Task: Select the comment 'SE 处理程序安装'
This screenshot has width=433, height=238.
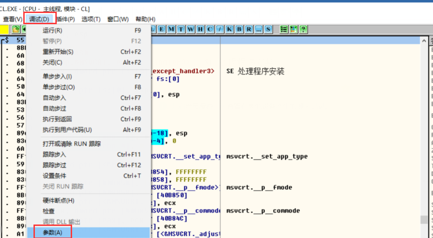Action: [x=255, y=72]
